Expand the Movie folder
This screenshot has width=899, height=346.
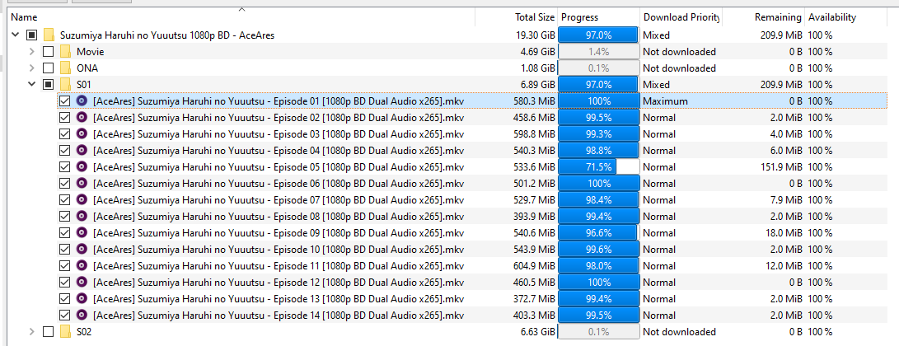pos(32,52)
